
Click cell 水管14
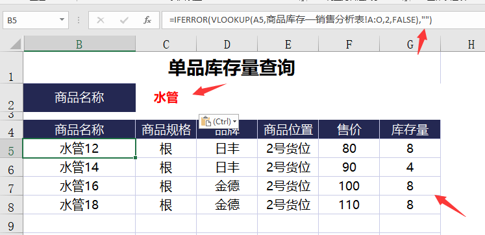[x=79, y=167]
